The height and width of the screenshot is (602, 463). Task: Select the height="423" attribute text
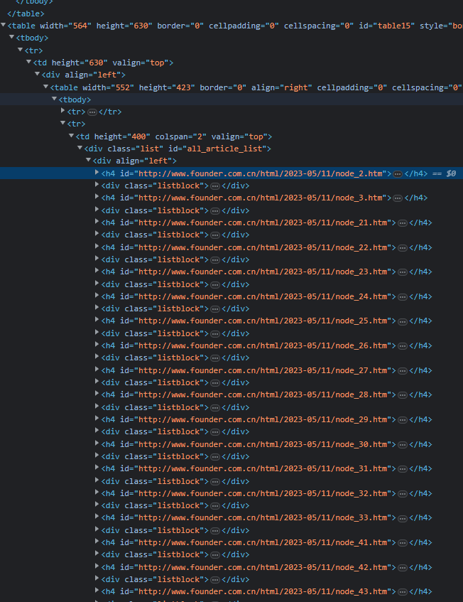(x=167, y=87)
